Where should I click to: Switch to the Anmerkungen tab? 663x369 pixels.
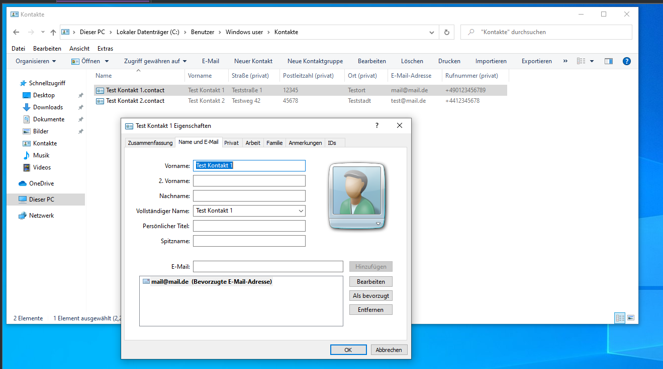point(305,143)
